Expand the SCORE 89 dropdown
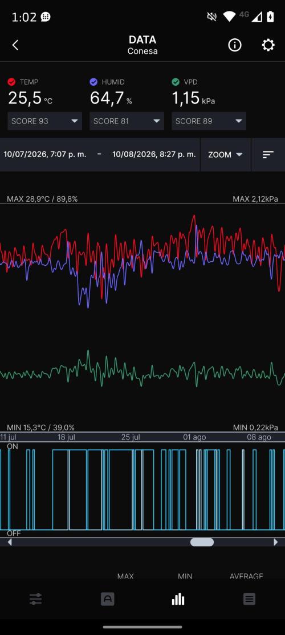Screen dimensions: 285x635 [209, 121]
